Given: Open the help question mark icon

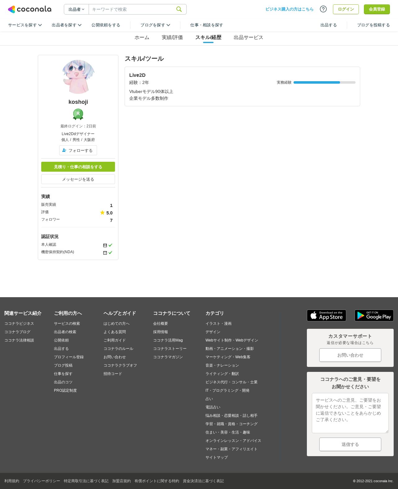Looking at the screenshot, I should point(323,9).
